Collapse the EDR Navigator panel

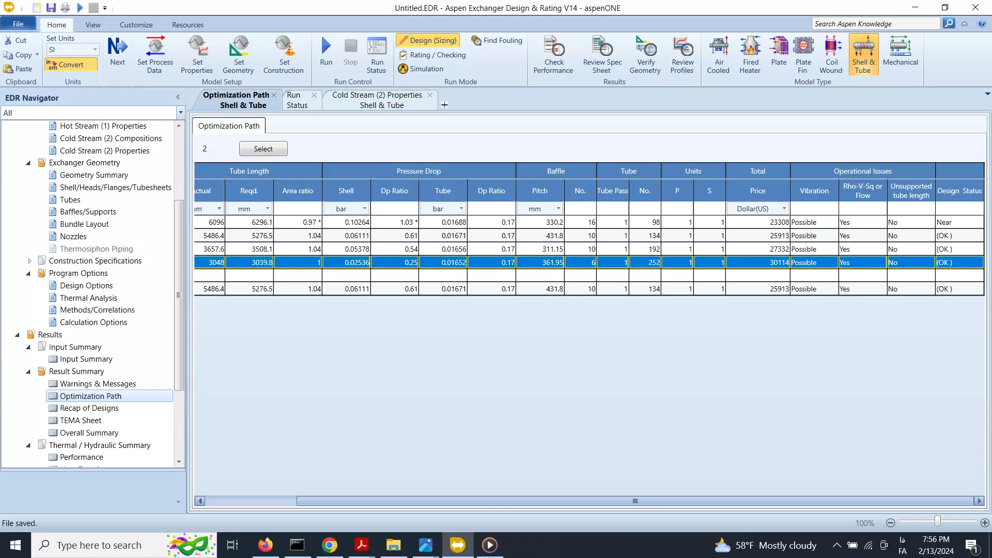point(178,97)
